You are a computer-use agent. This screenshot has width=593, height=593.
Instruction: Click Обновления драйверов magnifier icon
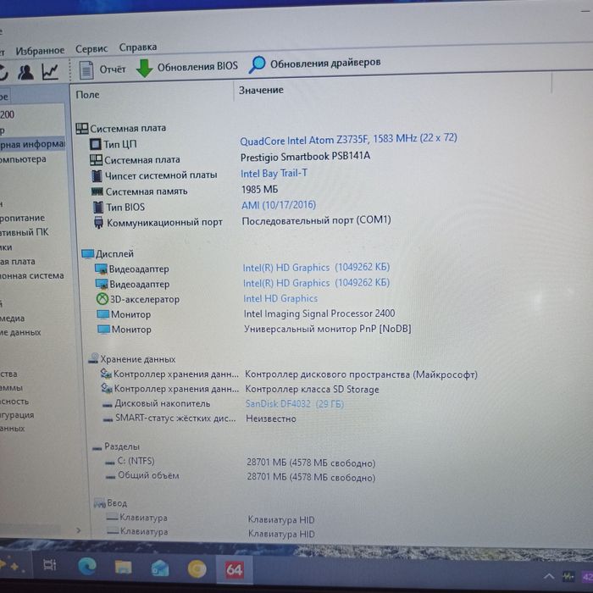258,64
